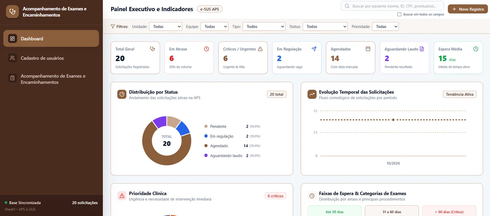490x216 pixels.
Task: Click the blue Em regulação legend dot
Action: pos(206,136)
